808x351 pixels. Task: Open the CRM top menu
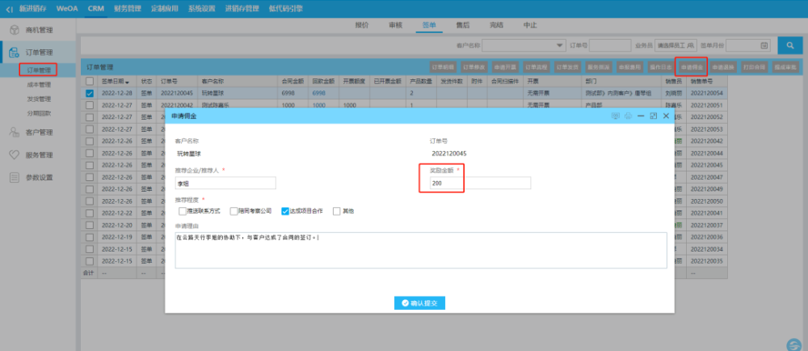click(96, 9)
